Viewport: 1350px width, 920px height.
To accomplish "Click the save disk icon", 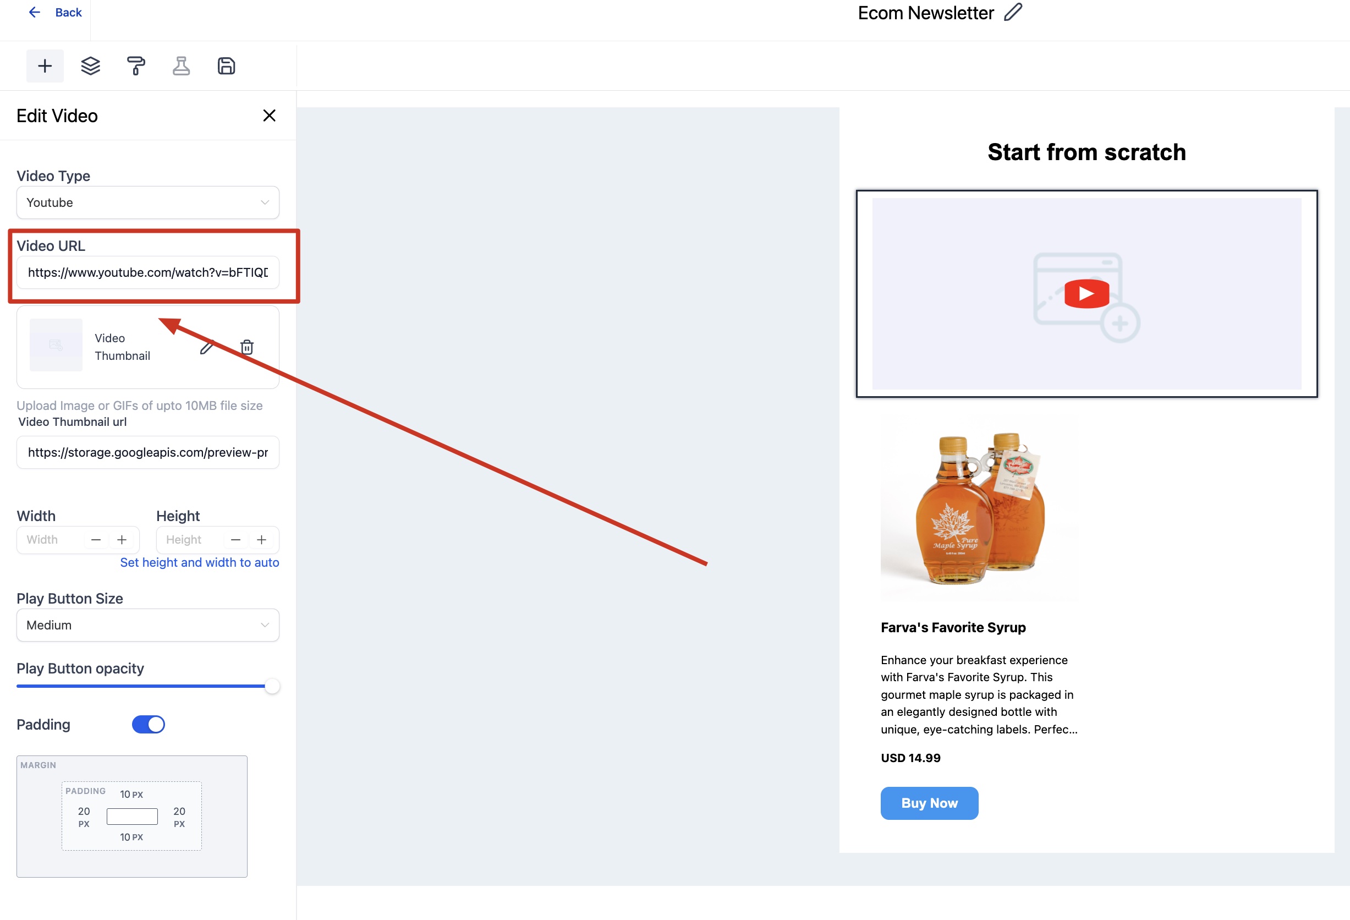I will 226,65.
